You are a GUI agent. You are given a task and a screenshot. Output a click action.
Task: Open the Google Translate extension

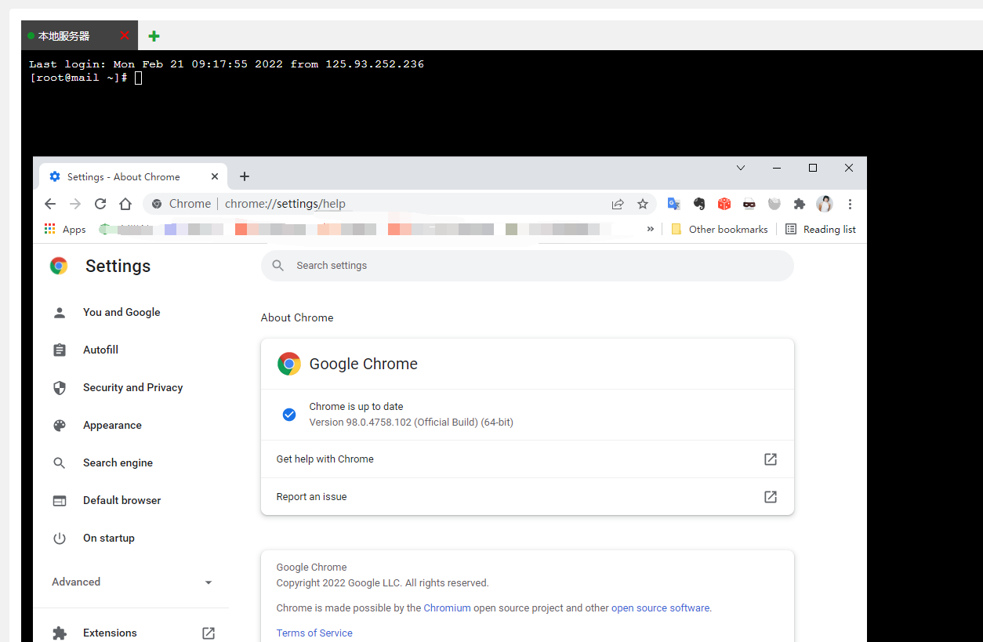pyautogui.click(x=673, y=204)
